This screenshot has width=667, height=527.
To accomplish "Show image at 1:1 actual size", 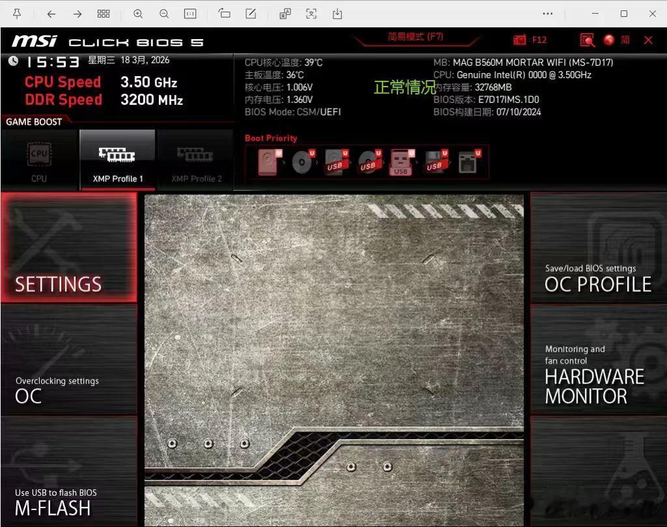I will point(190,14).
